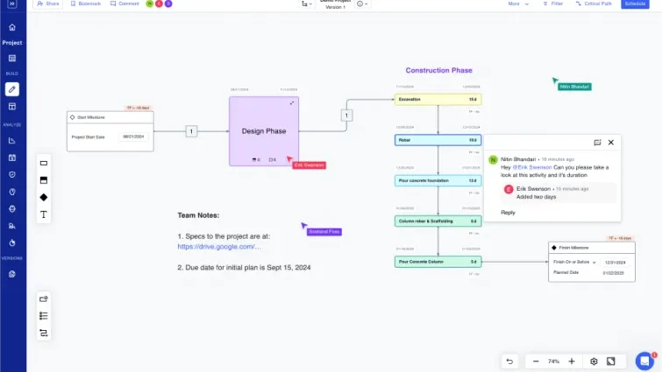Select the diamond milestone tool
The width and height of the screenshot is (662, 372).
(x=44, y=197)
